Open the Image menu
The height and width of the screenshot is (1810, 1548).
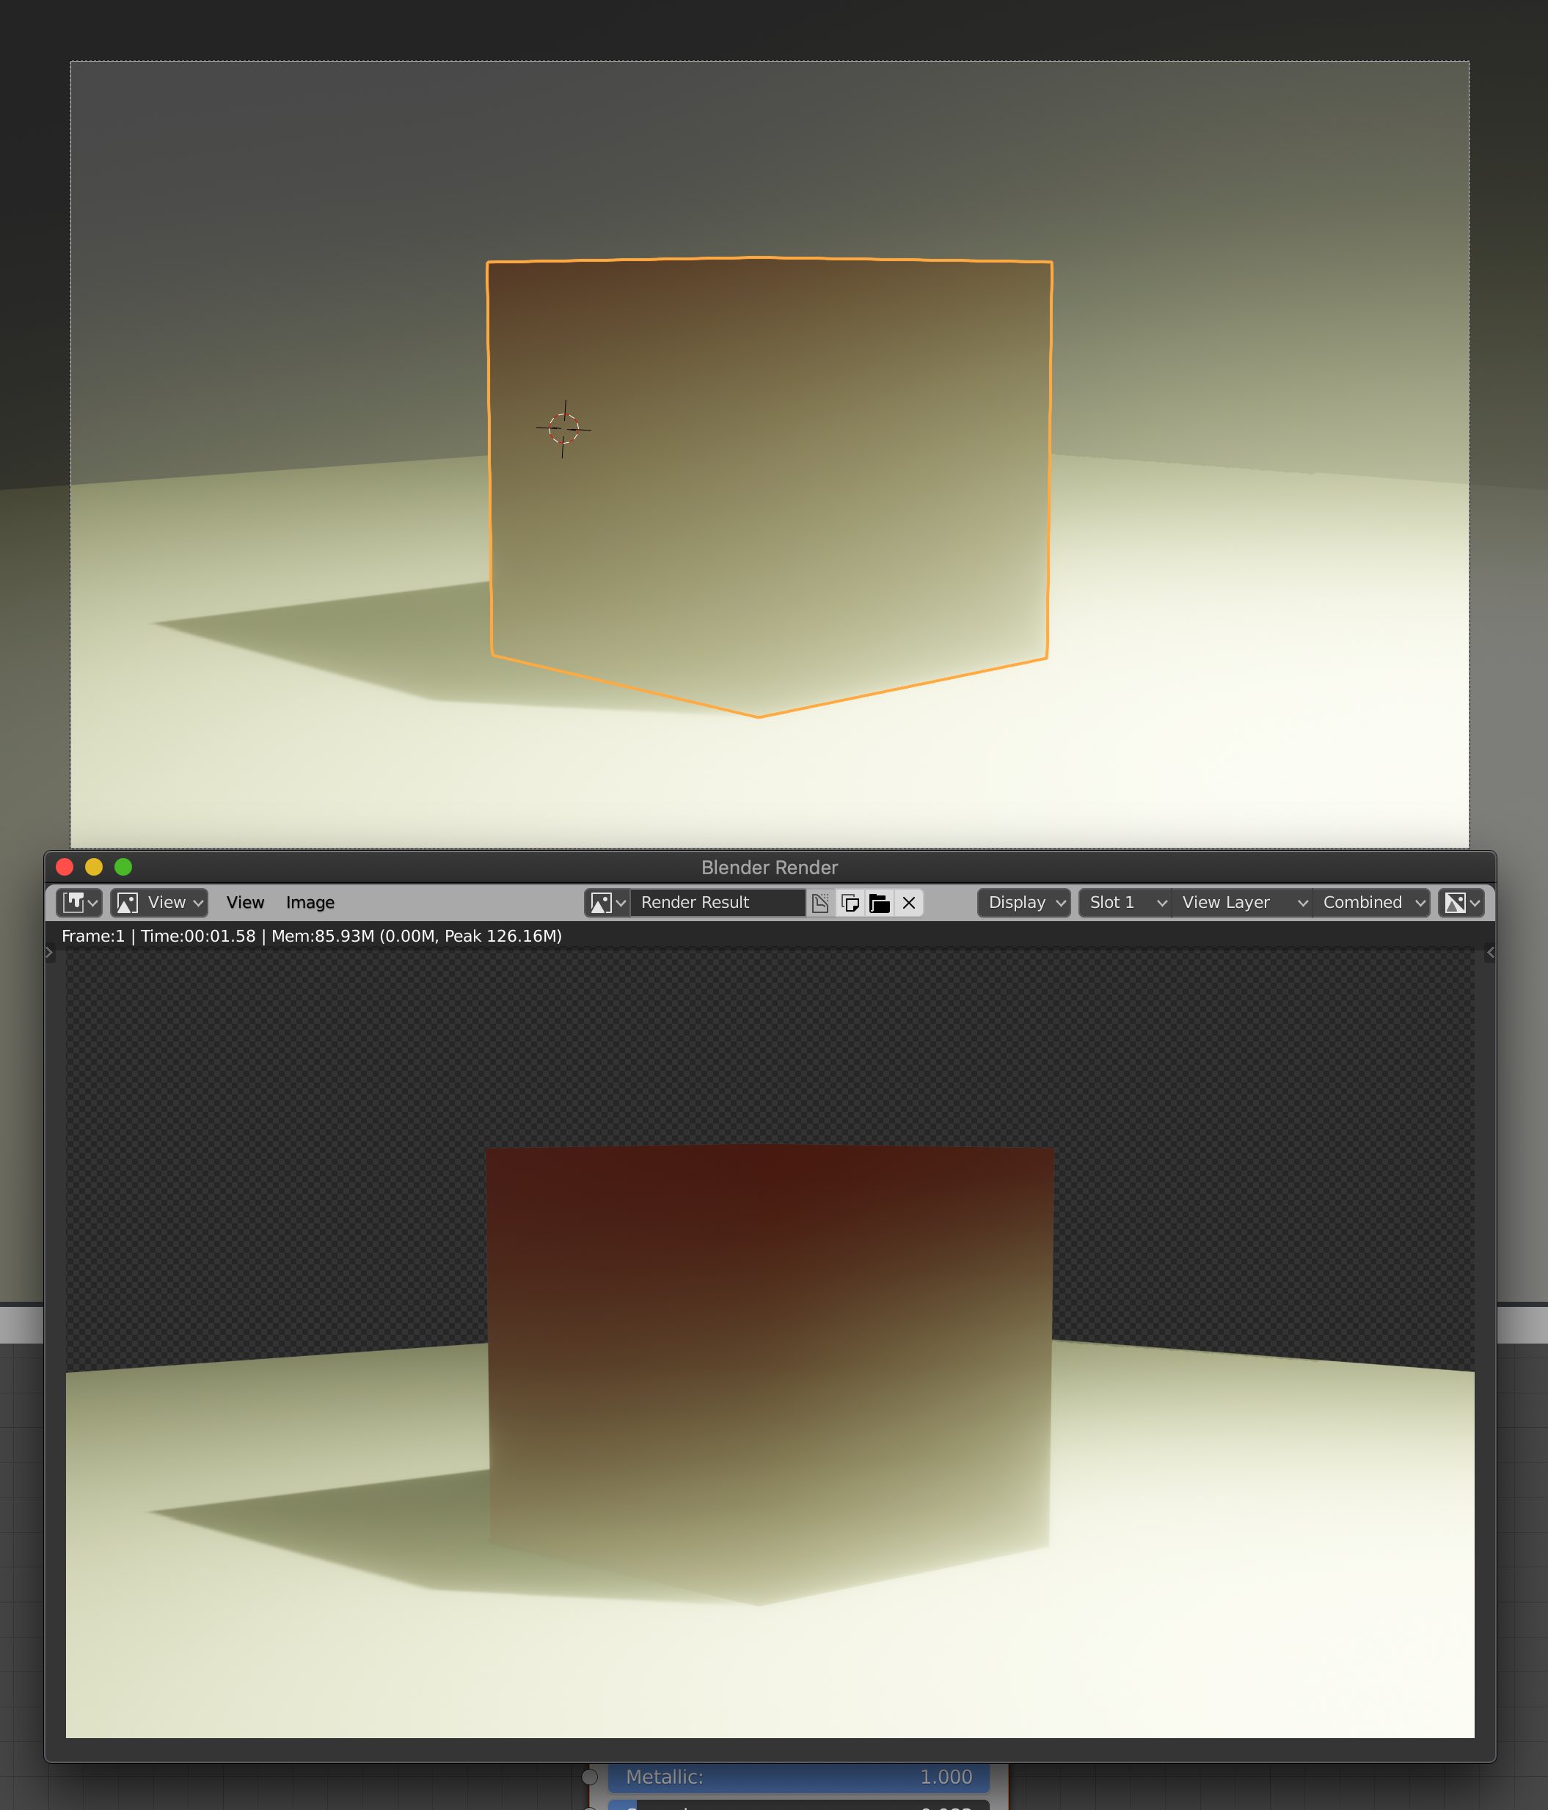click(310, 902)
